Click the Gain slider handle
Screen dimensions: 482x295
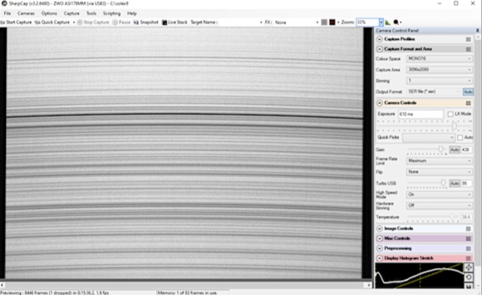tap(440, 149)
